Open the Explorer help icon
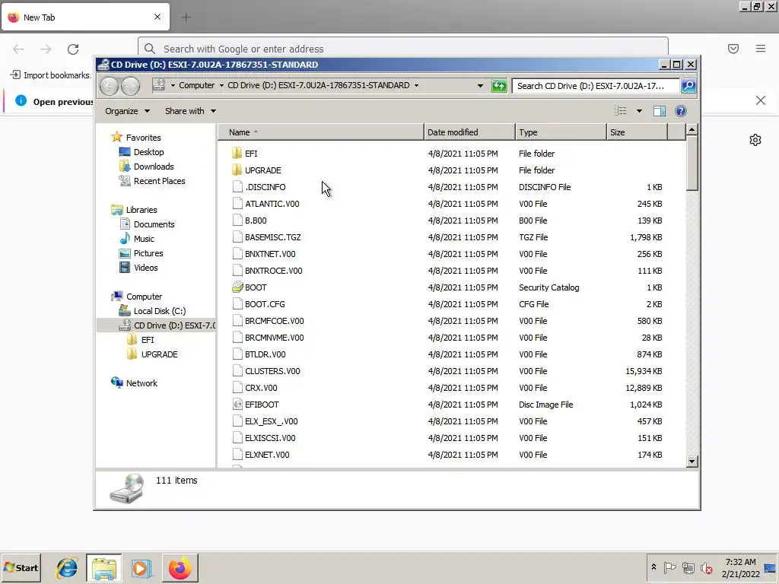This screenshot has width=779, height=584. pos(681,111)
